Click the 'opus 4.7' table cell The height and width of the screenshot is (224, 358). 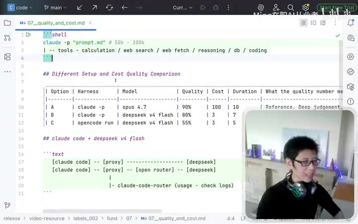[134, 107]
